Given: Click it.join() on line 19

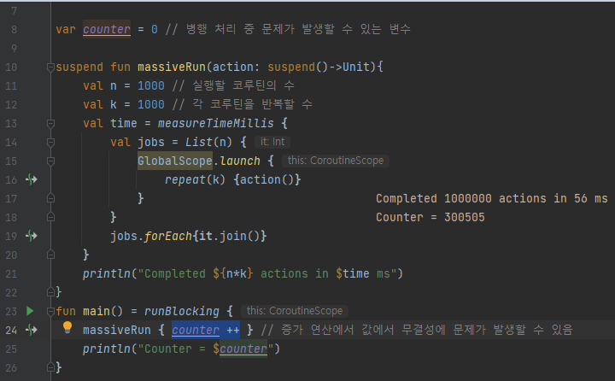Looking at the screenshot, I should tap(230, 237).
